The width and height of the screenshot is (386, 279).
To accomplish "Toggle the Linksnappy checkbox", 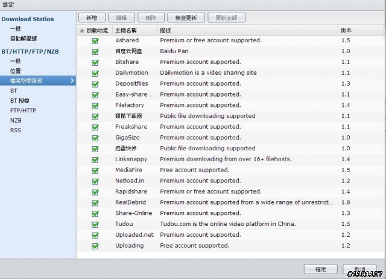I will (95, 159).
